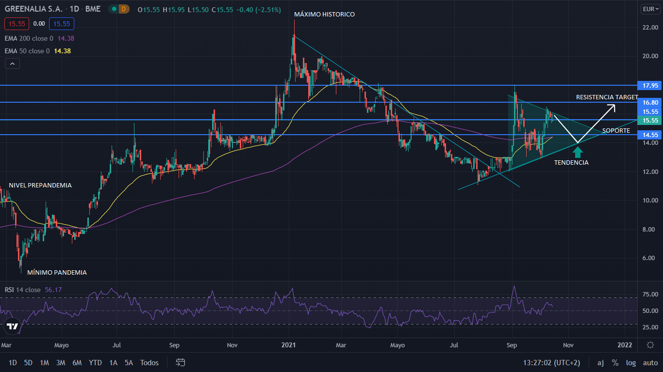Image resolution: width=663 pixels, height=372 pixels.
Task: Click the blue 15.55 buy button
Action: (x=61, y=23)
